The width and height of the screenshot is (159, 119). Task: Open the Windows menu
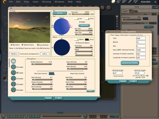59,2
